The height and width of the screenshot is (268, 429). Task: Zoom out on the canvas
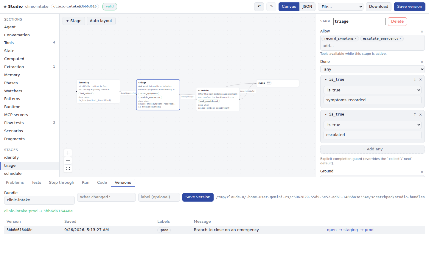click(68, 161)
